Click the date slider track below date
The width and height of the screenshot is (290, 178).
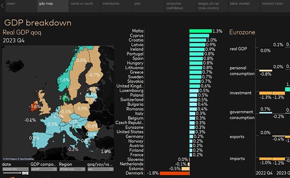click(x=11, y=173)
